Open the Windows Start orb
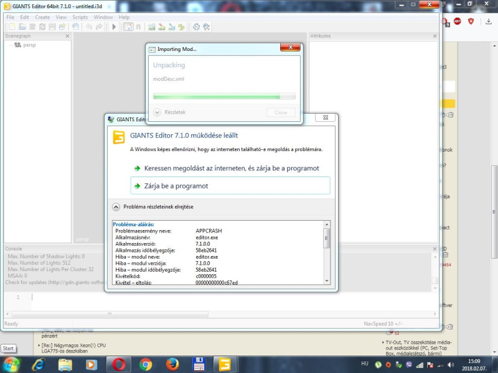This screenshot has width=498, height=373. point(11,364)
